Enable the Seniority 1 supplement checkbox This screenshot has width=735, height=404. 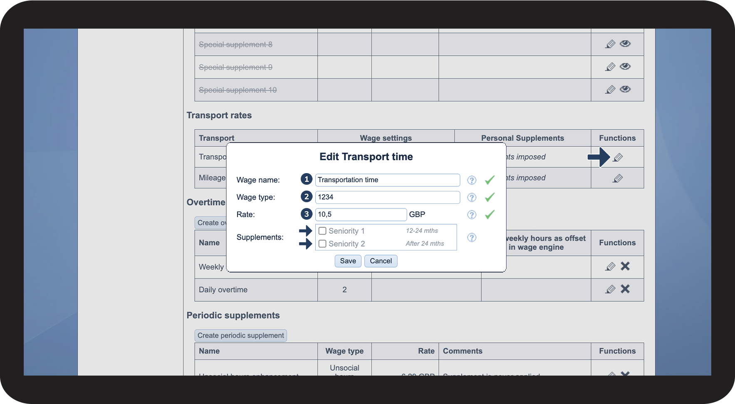pyautogui.click(x=322, y=231)
